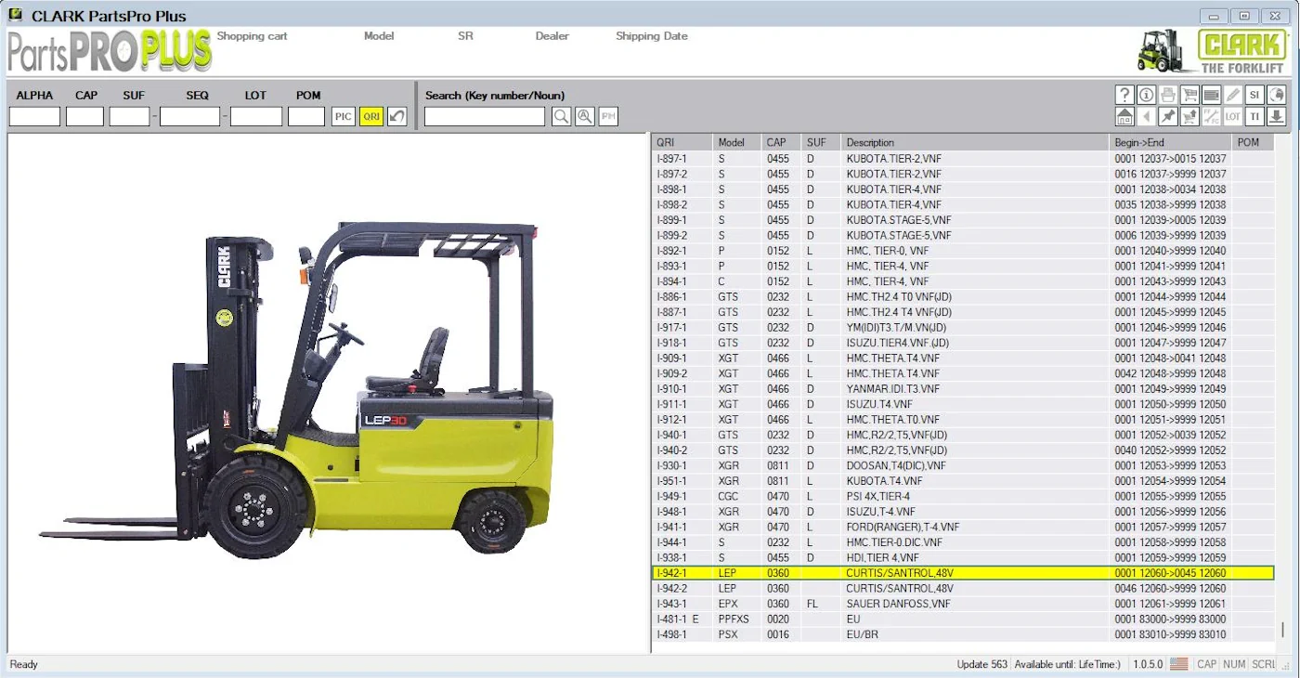Select row I-892-1 HMC, TIER-0
The image size is (1300, 678).
coord(963,251)
